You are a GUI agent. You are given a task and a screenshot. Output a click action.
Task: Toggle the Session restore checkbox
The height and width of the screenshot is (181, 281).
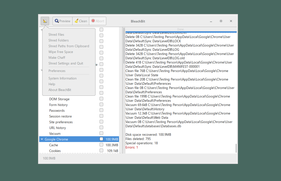pyautogui.click(x=101, y=116)
